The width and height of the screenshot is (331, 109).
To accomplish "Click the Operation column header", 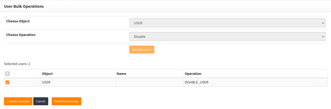I will (193, 74).
